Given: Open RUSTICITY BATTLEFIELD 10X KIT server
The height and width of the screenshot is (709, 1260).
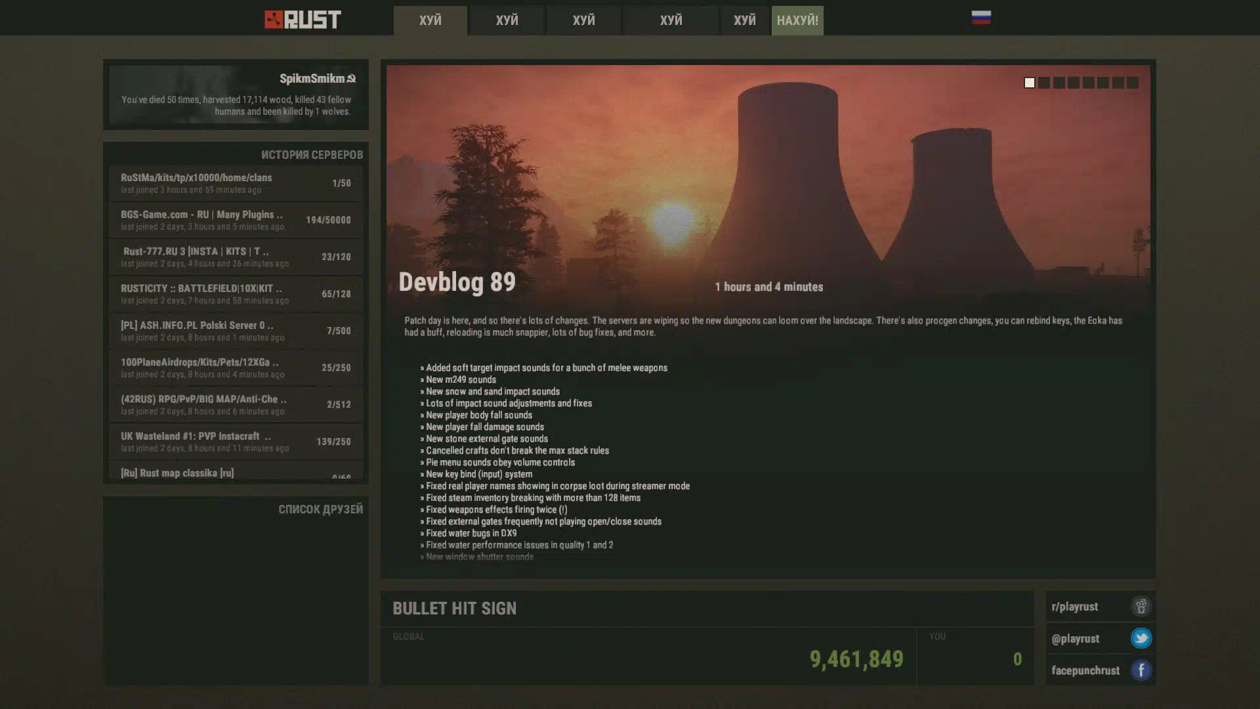Looking at the screenshot, I should [x=236, y=293].
